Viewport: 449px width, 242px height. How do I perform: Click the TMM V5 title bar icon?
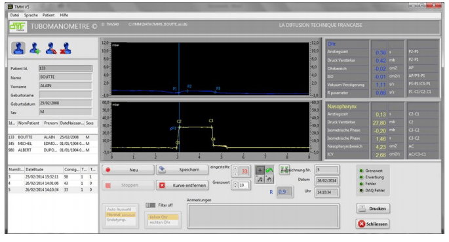tap(10, 7)
